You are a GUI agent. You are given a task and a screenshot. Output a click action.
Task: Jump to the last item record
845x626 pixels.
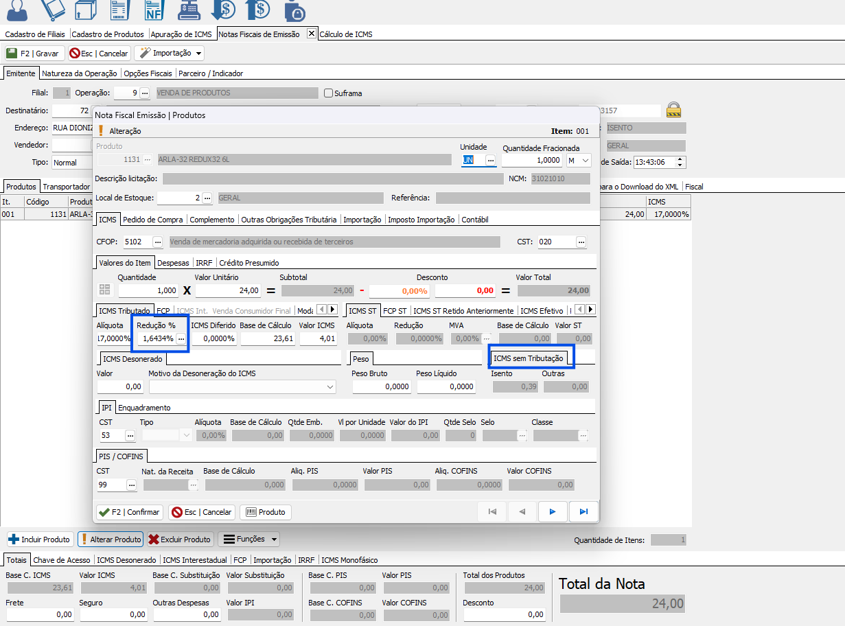pos(583,511)
